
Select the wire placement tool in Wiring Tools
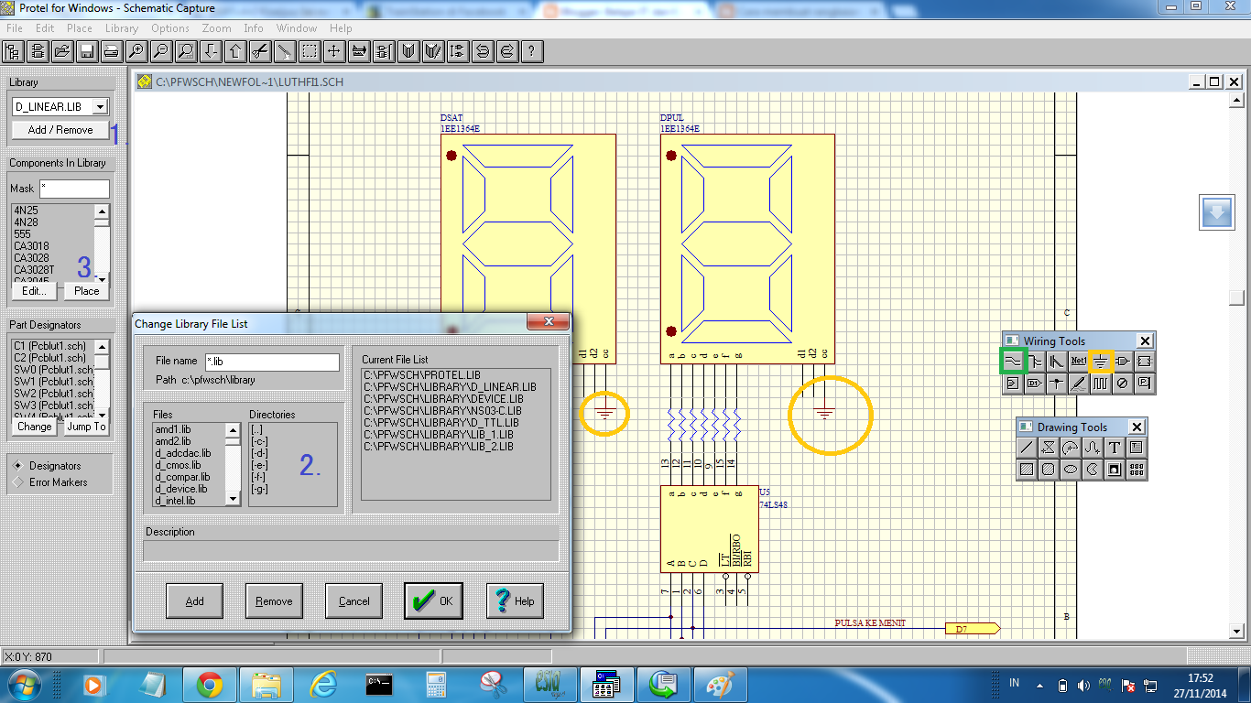pos(1013,362)
